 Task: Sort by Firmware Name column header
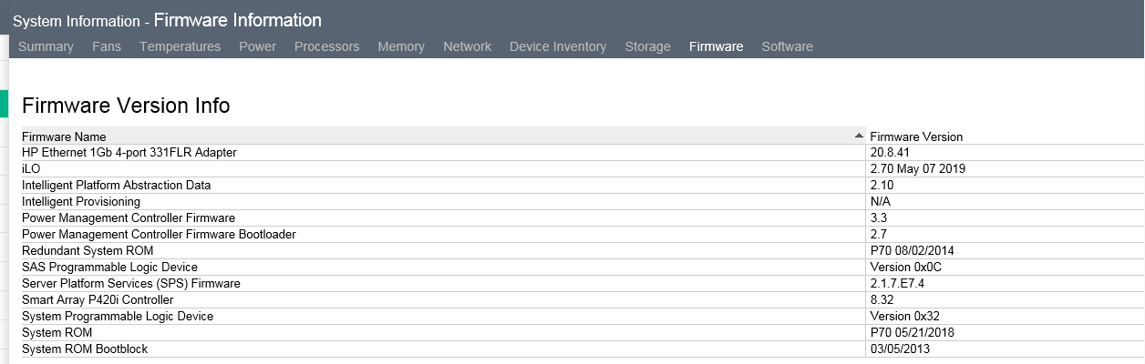click(x=64, y=136)
